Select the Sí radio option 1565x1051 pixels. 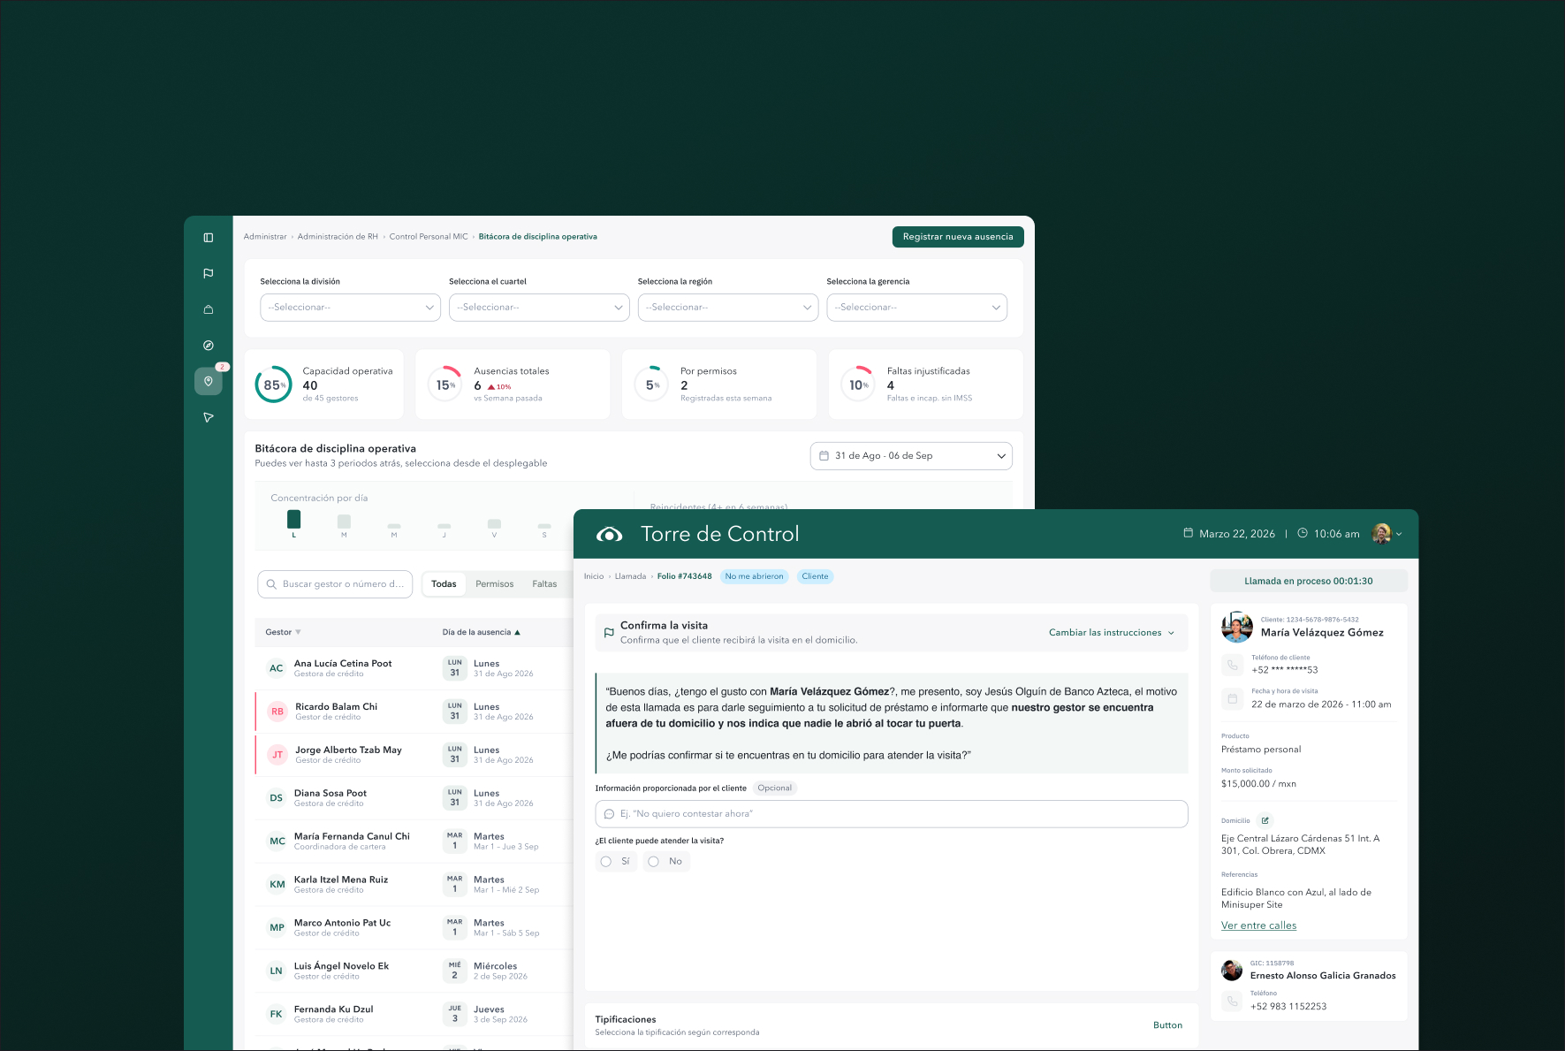pyautogui.click(x=605, y=862)
